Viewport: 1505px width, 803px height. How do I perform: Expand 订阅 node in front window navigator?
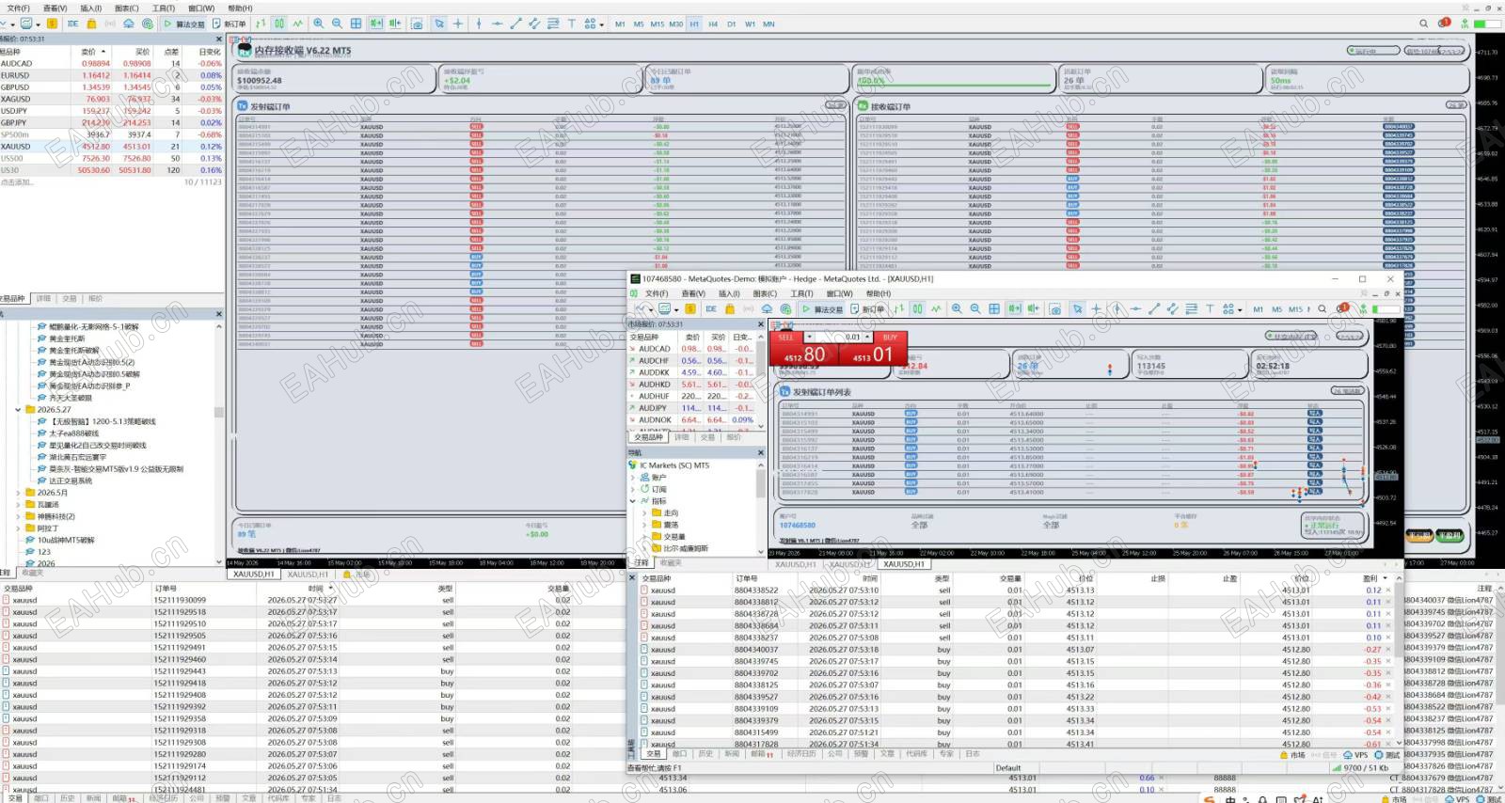tap(633, 489)
